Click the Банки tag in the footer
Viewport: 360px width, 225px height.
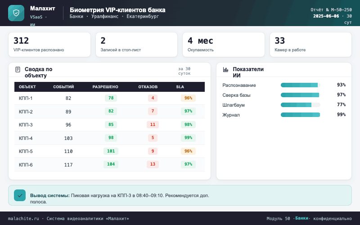point(301,218)
